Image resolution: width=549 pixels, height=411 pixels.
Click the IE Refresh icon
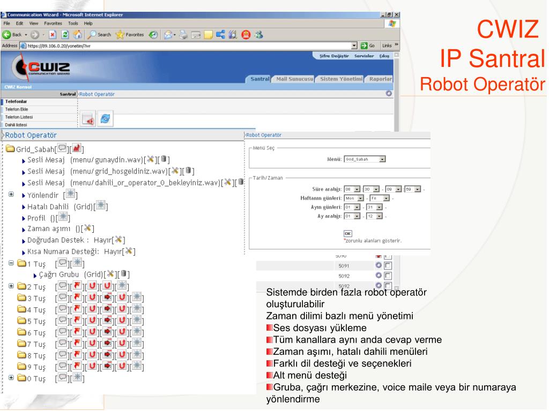65,35
